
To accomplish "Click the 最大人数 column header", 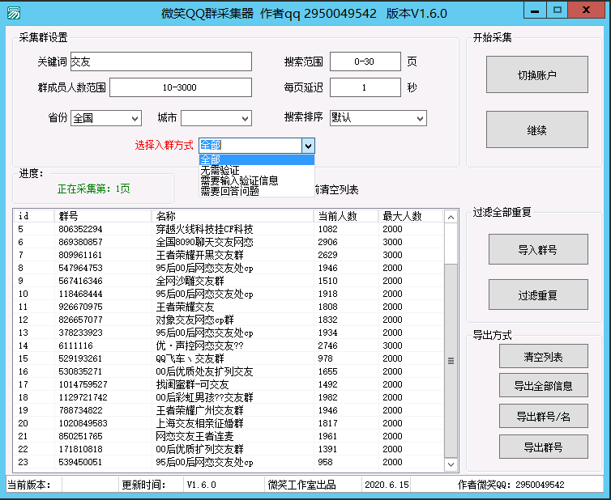I will pyautogui.click(x=411, y=216).
